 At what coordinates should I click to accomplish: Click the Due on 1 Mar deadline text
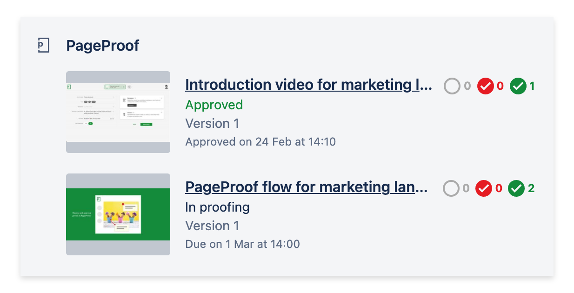[x=242, y=244]
